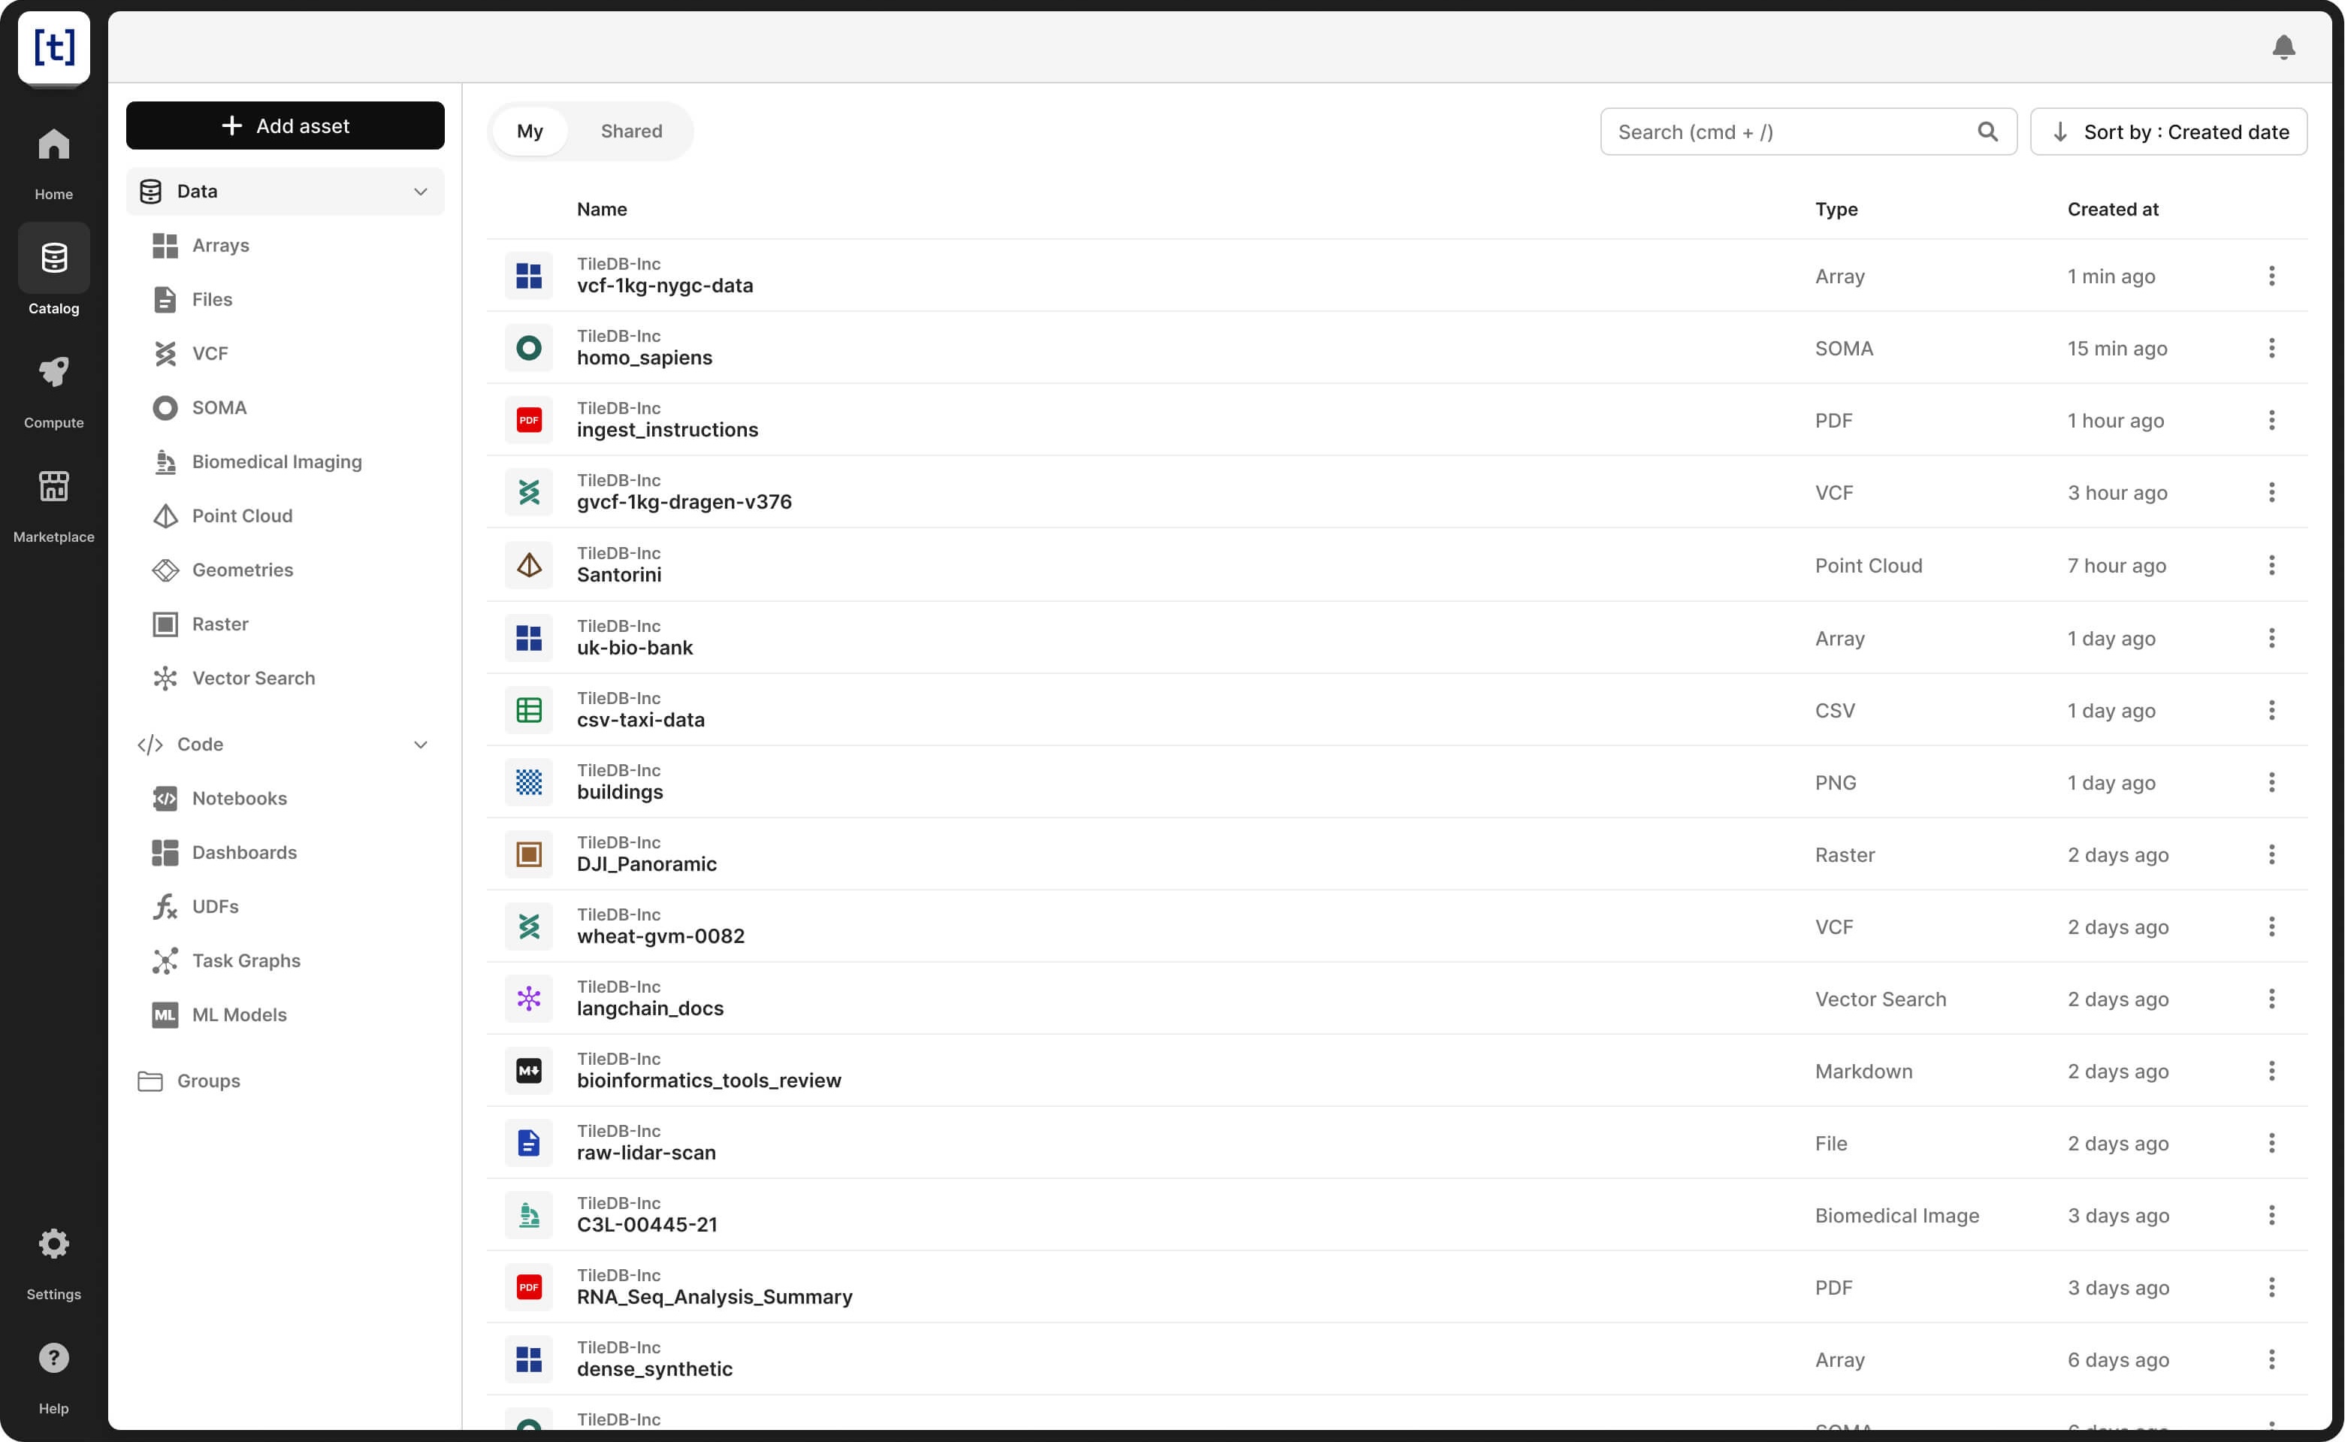The height and width of the screenshot is (1442, 2345).
Task: Collapse the Code section chevron
Action: tap(421, 745)
